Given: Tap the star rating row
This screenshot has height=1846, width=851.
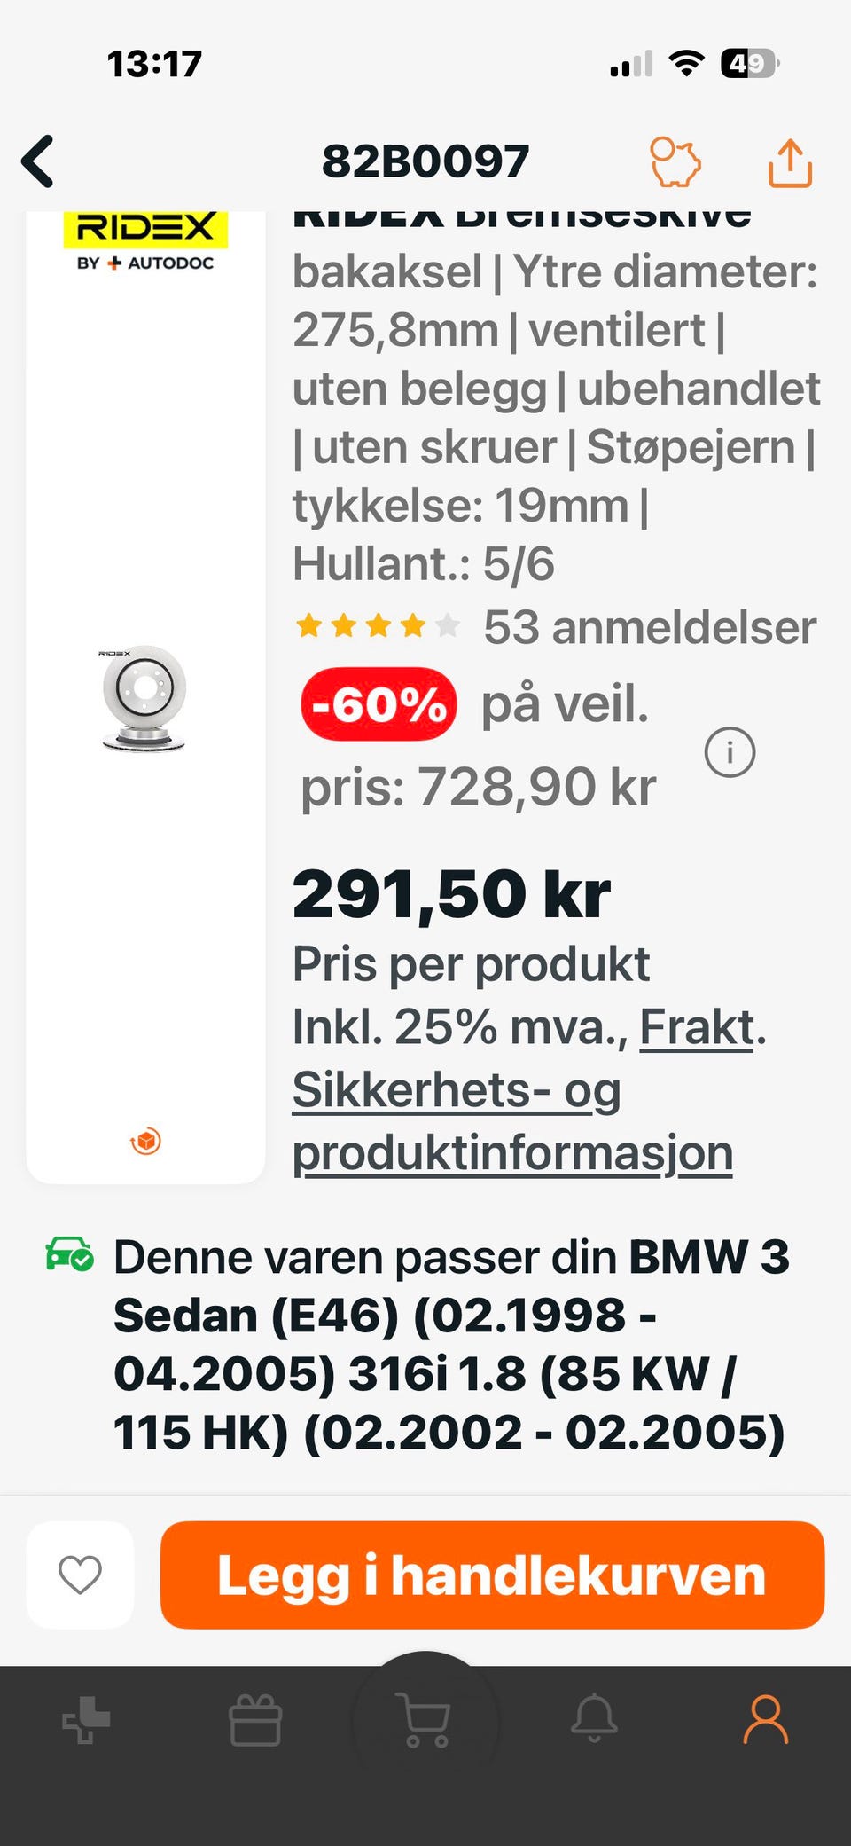Looking at the screenshot, I should pyautogui.click(x=379, y=626).
